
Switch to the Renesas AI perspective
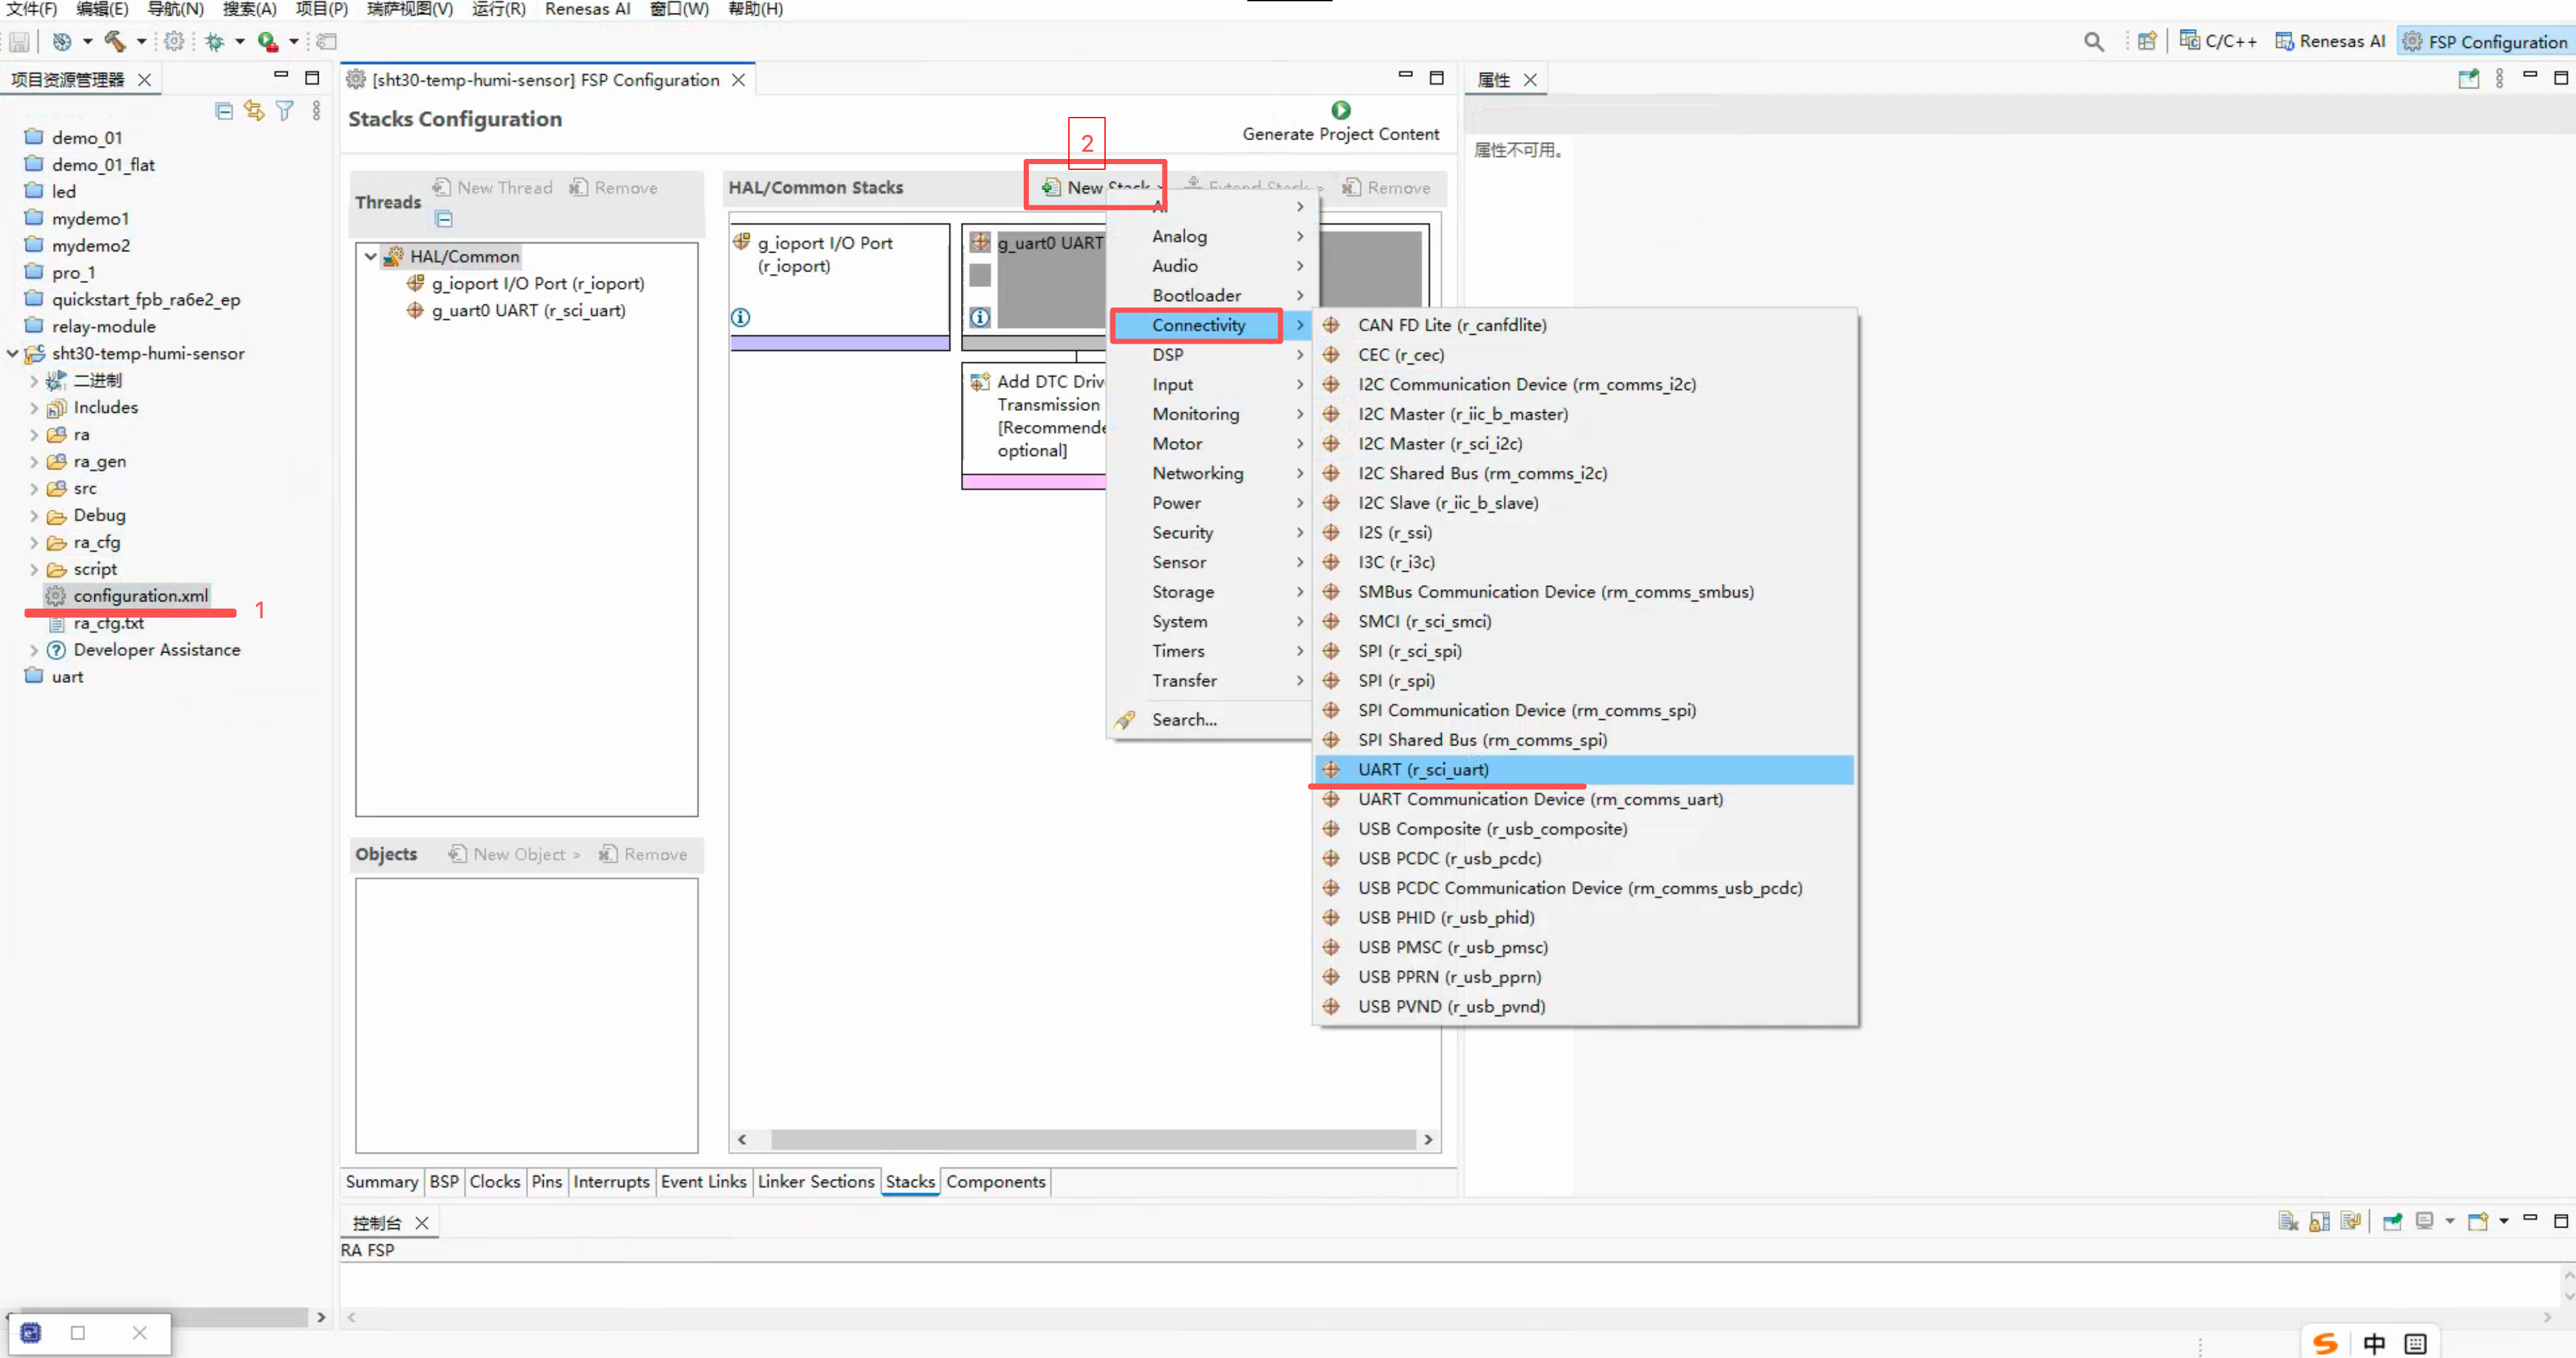[2330, 41]
